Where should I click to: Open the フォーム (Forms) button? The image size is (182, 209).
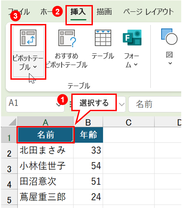(x=132, y=49)
